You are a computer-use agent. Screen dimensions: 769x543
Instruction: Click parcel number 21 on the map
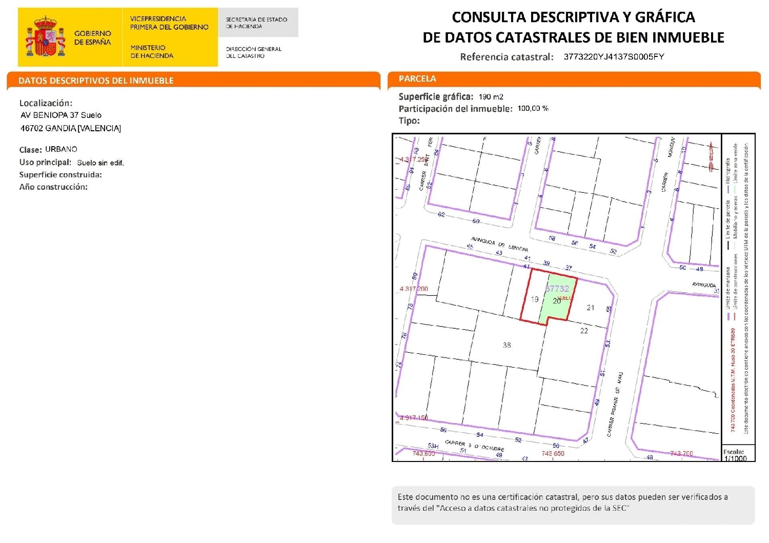(591, 308)
